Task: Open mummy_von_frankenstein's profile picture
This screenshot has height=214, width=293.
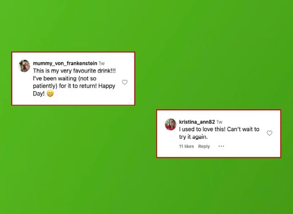Action: tap(24, 66)
